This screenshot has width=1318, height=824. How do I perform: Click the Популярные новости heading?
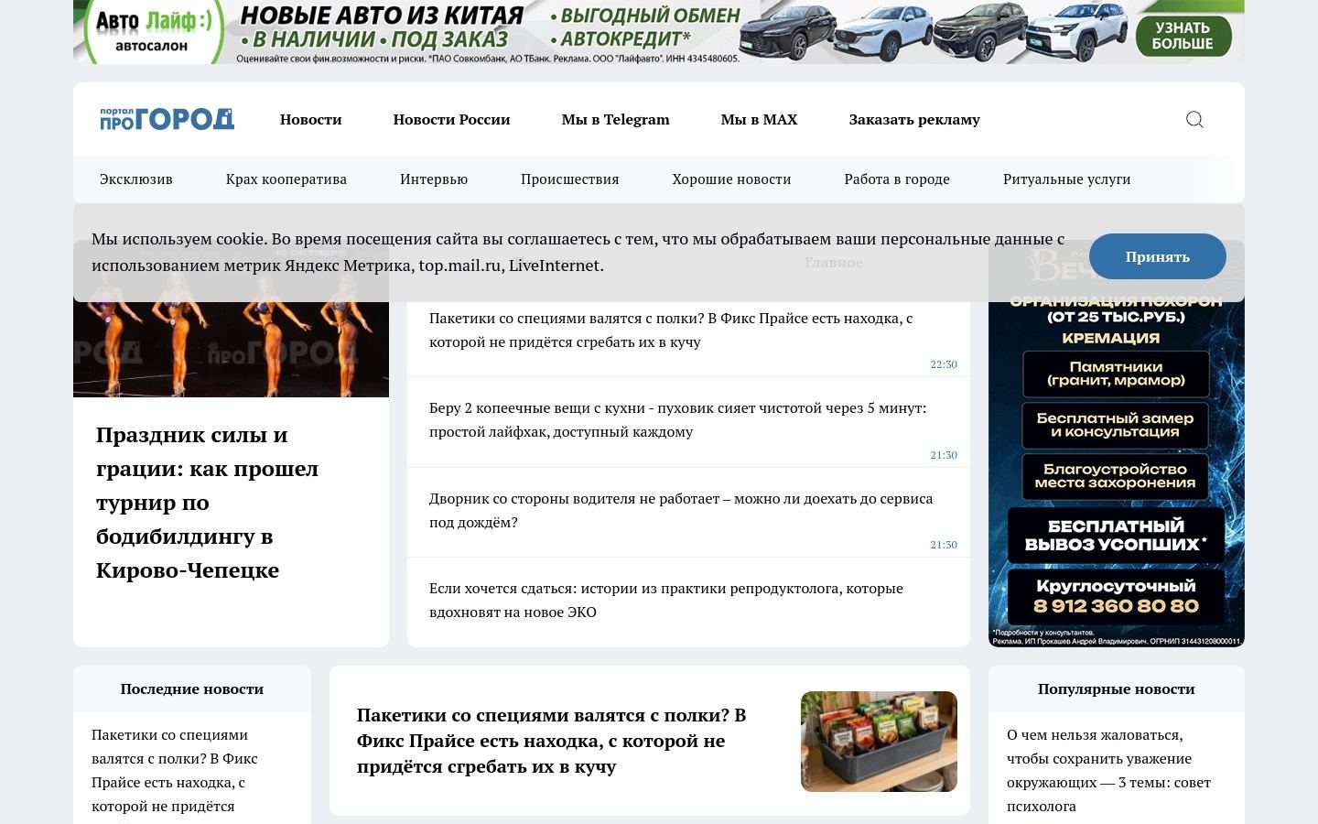pyautogui.click(x=1116, y=688)
